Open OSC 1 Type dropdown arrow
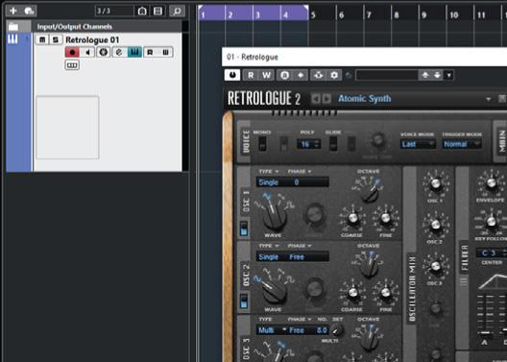 coord(278,172)
